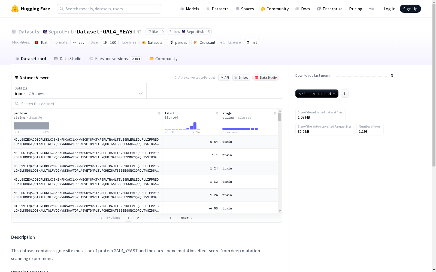This screenshot has height=272, width=436.
Task: Open the Pricing page
Action: pos(356,9)
